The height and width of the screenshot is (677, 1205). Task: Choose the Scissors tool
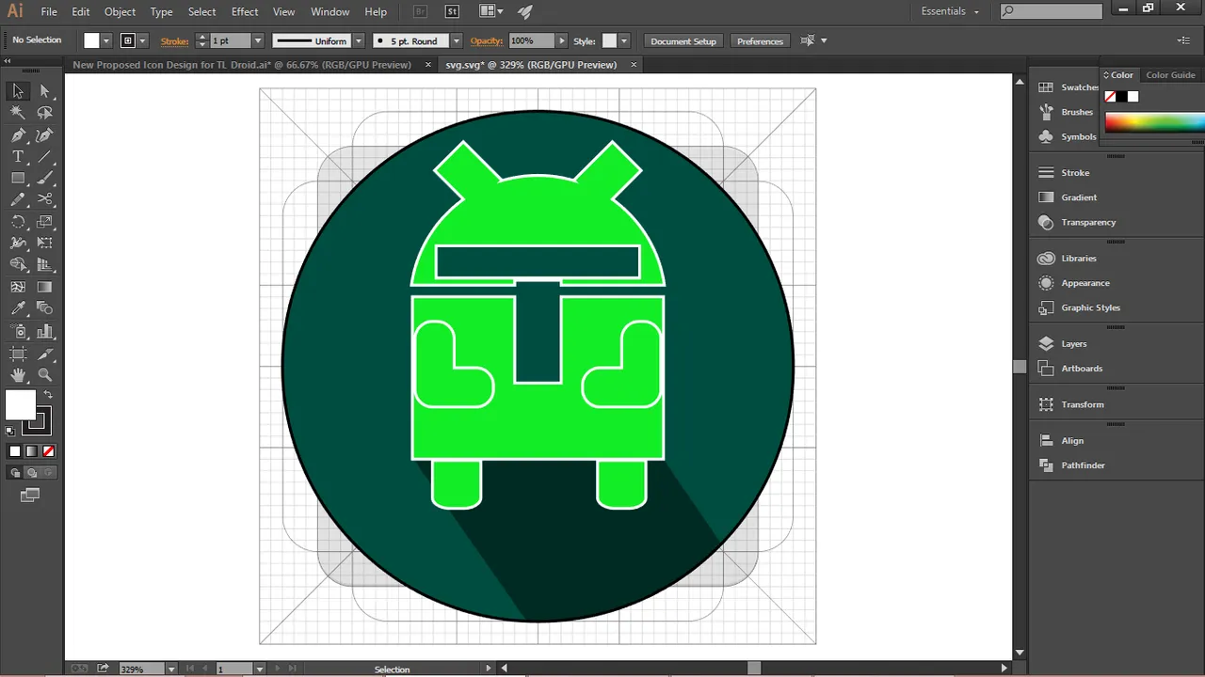[x=44, y=199]
